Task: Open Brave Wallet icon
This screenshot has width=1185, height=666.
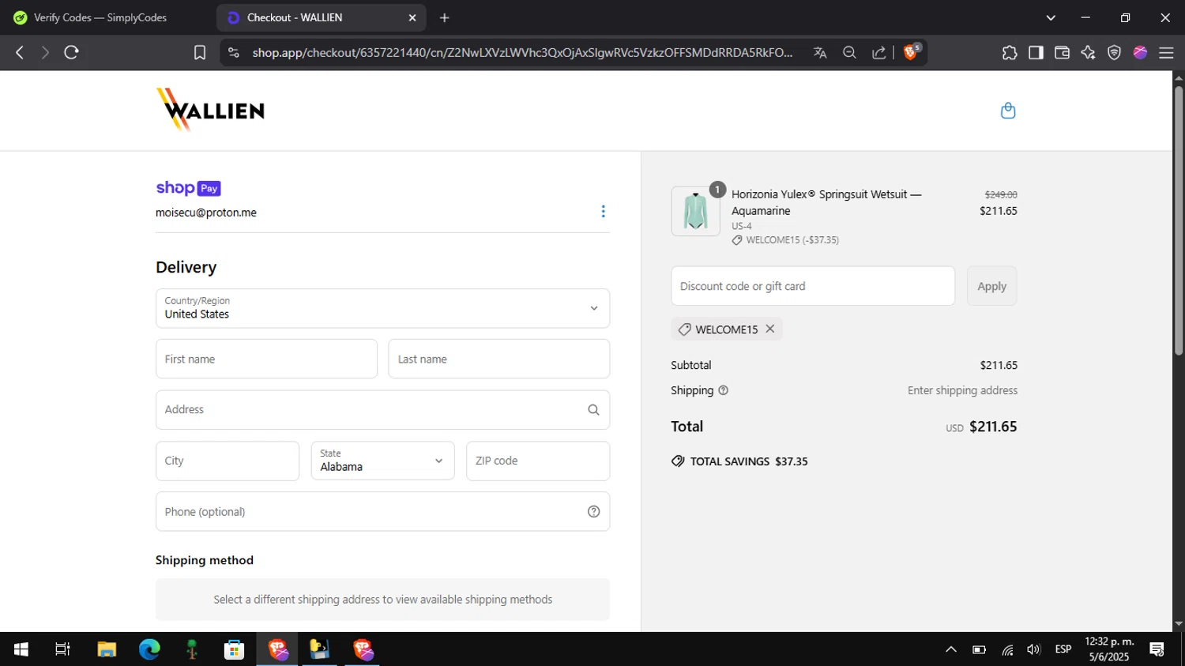Action: click(x=1062, y=52)
